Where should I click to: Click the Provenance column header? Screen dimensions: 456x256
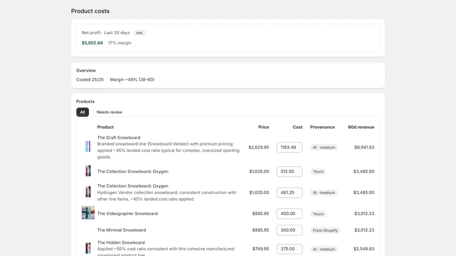pyautogui.click(x=322, y=127)
